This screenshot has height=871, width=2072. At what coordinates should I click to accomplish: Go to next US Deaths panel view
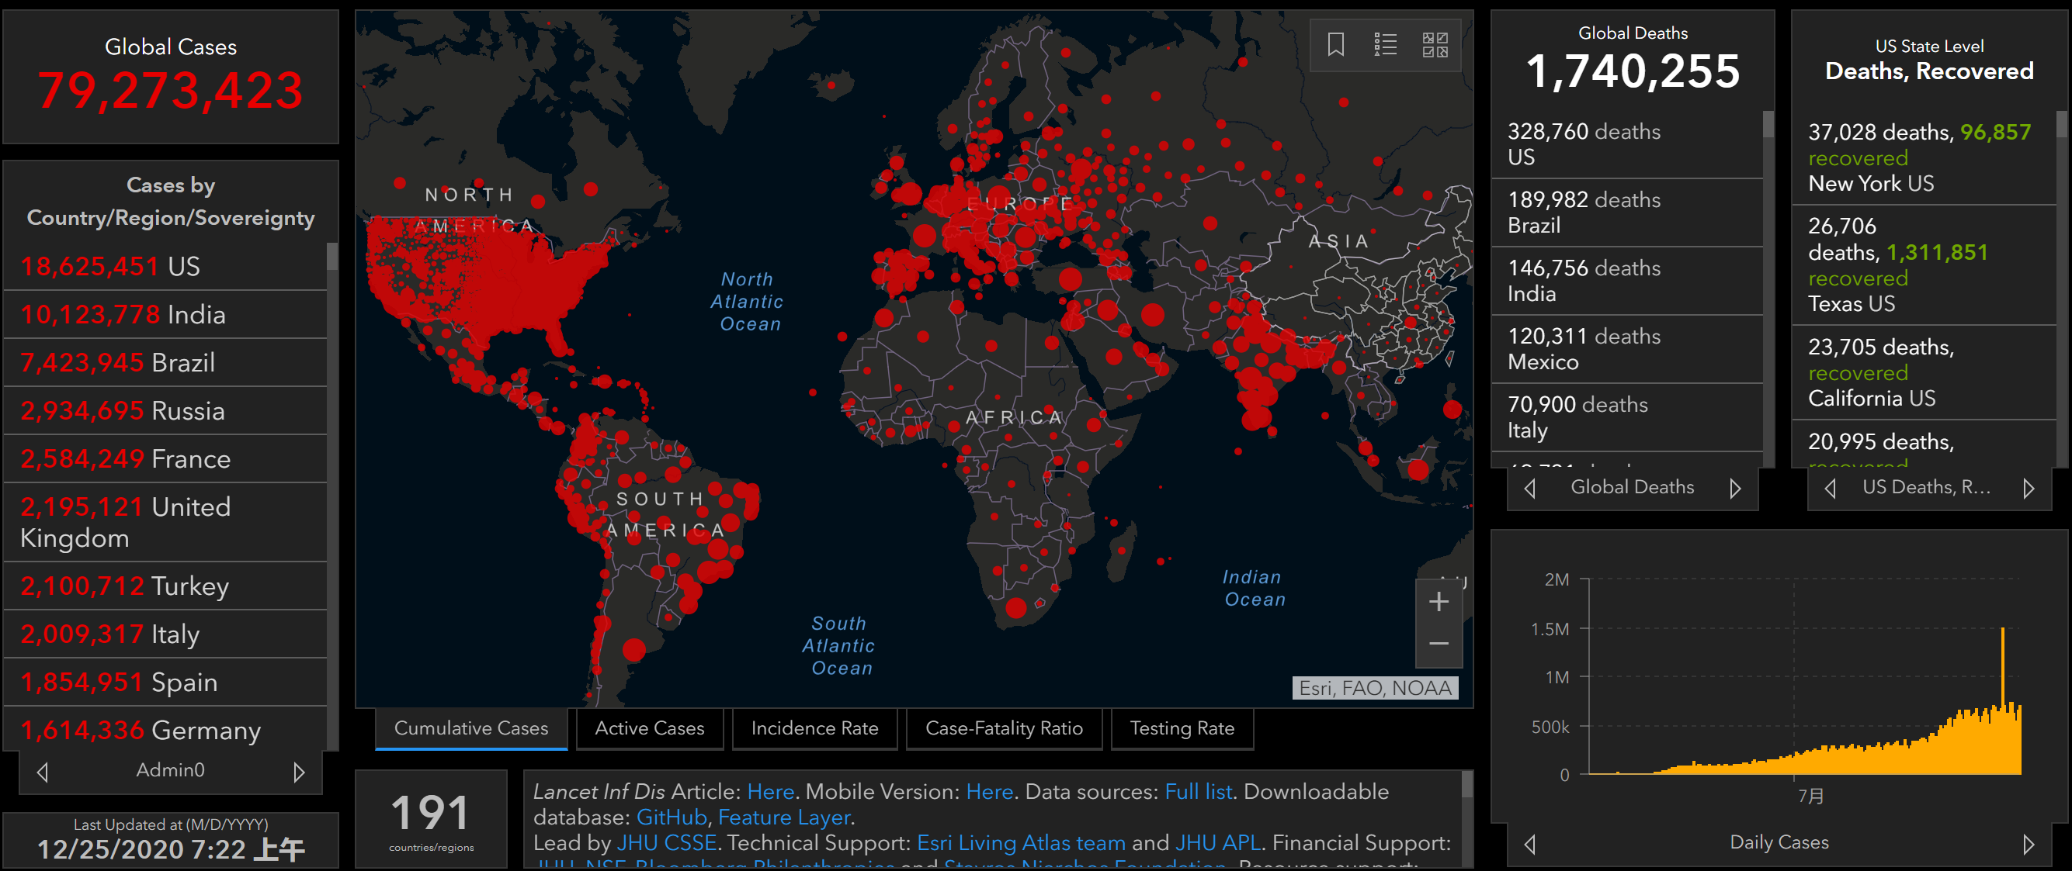pyautogui.click(x=2028, y=488)
